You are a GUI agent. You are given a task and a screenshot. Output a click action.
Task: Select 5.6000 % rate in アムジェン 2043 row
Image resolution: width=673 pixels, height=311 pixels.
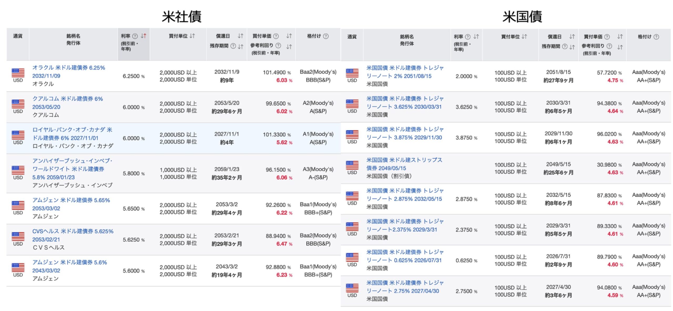point(134,271)
